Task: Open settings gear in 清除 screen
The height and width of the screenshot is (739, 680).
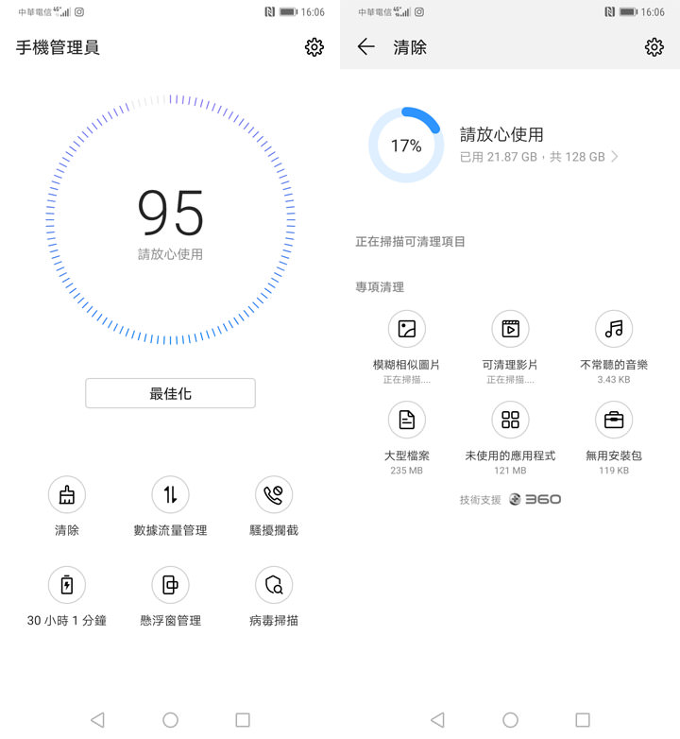Action: pos(654,47)
